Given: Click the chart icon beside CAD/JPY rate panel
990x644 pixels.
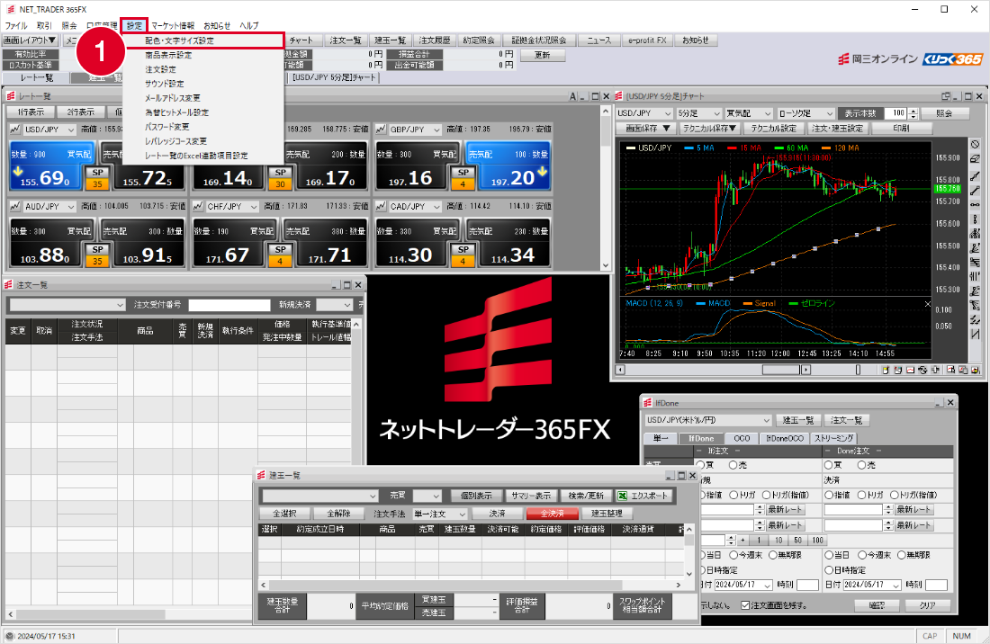Looking at the screenshot, I should (x=381, y=206).
